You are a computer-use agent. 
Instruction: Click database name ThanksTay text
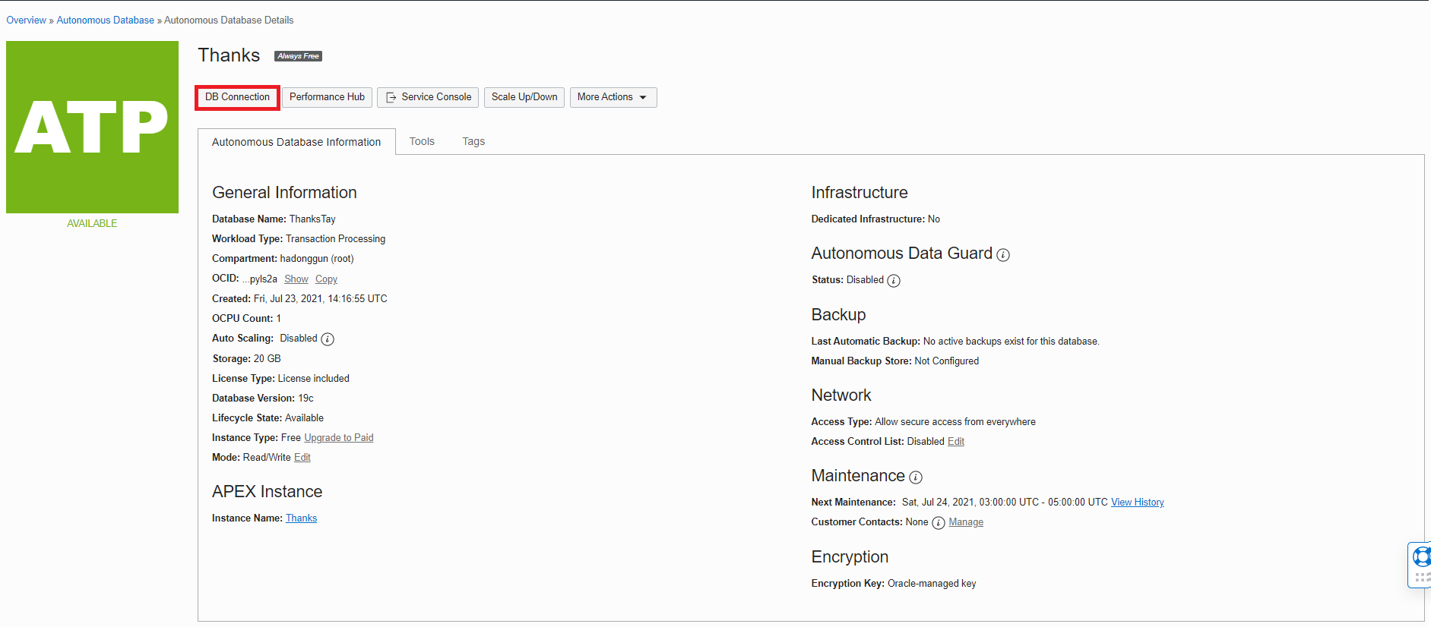[312, 219]
